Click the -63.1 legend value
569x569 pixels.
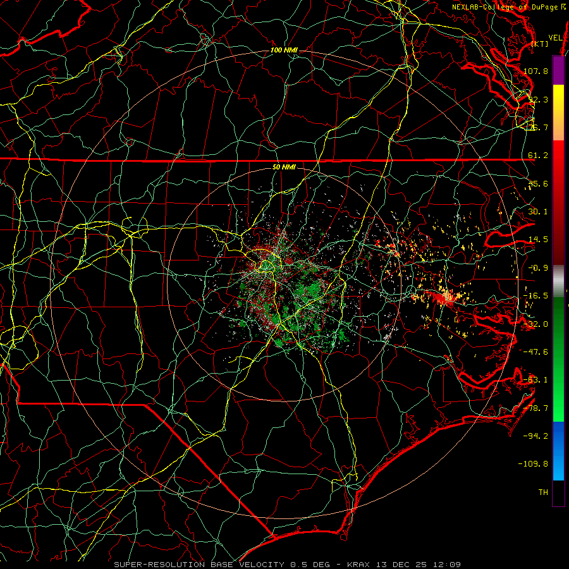click(x=536, y=380)
